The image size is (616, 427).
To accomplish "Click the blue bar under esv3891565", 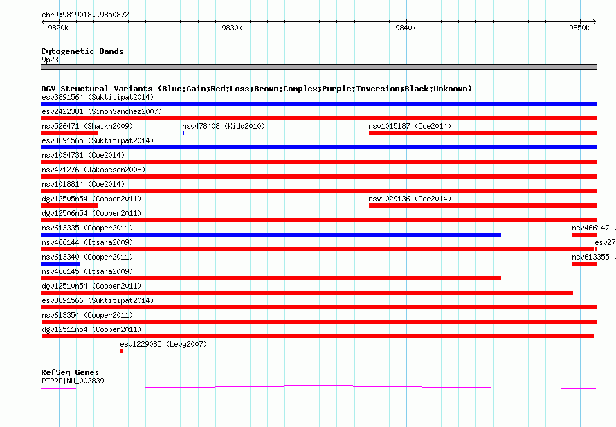I will coord(318,147).
